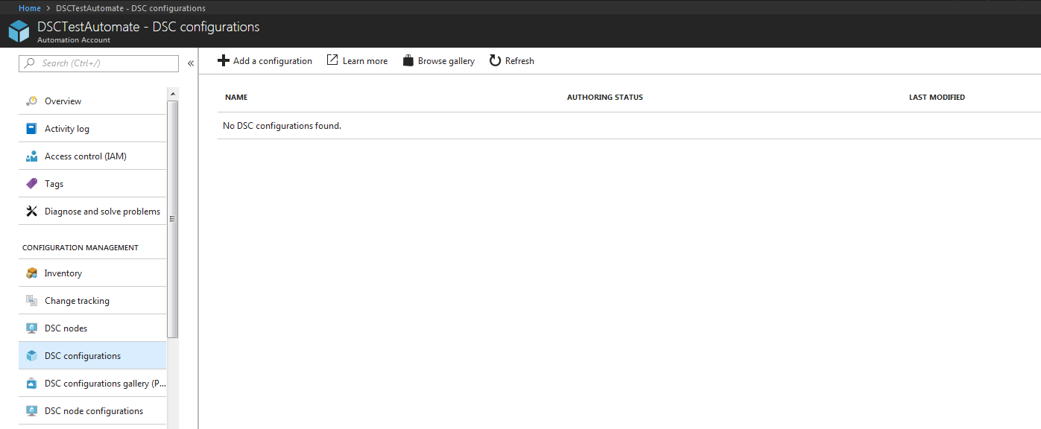Click the Tags icon in the sidebar

point(31,183)
